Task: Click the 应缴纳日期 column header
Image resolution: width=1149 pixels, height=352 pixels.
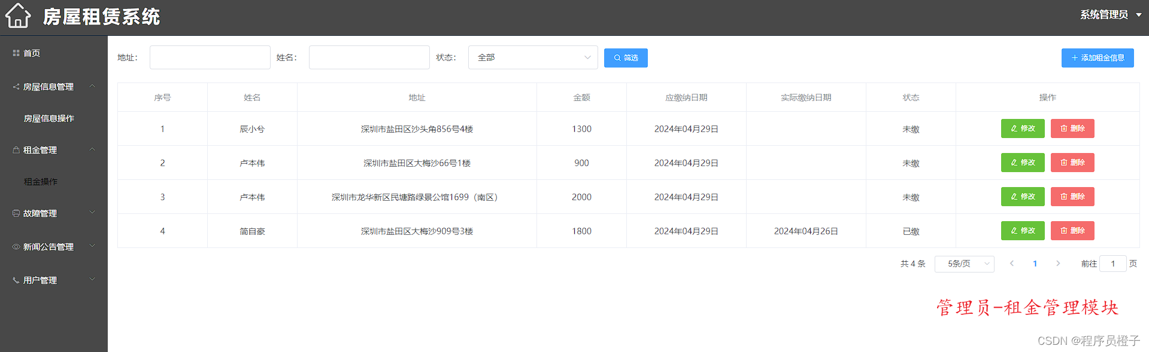Action: tap(686, 97)
